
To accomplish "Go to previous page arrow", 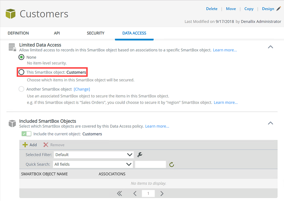I will (x=135, y=194).
